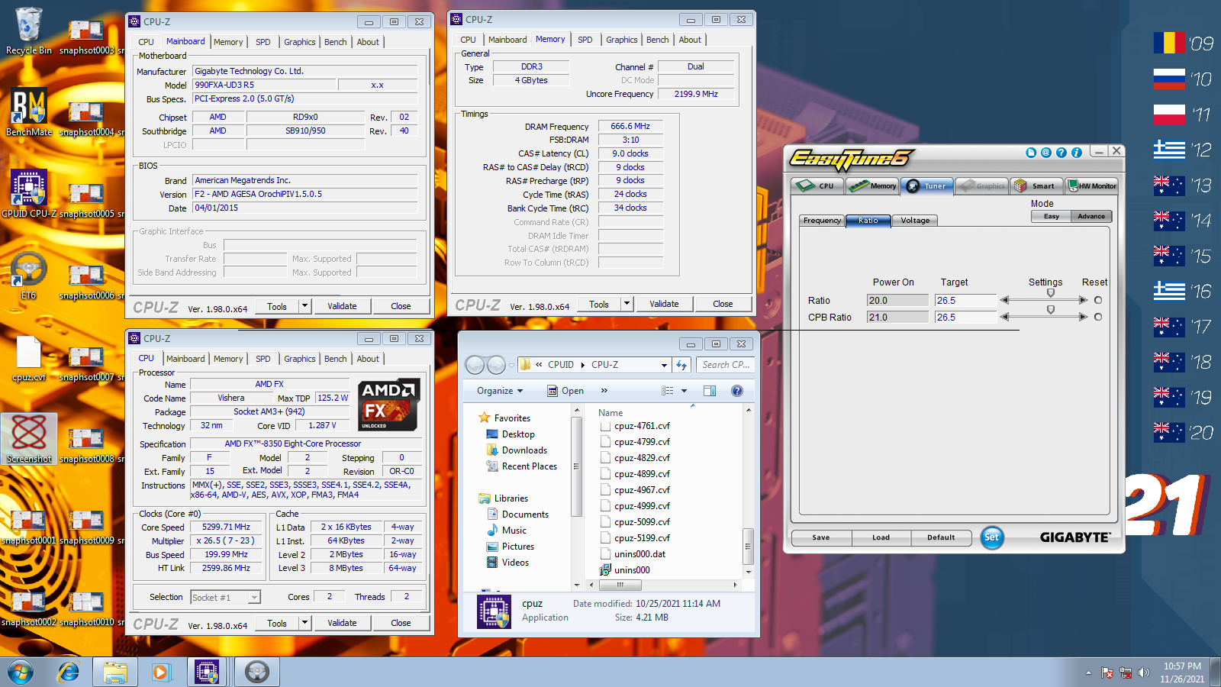This screenshot has width=1221, height=687.
Task: Click the Ratio slider handle
Action: (1051, 293)
